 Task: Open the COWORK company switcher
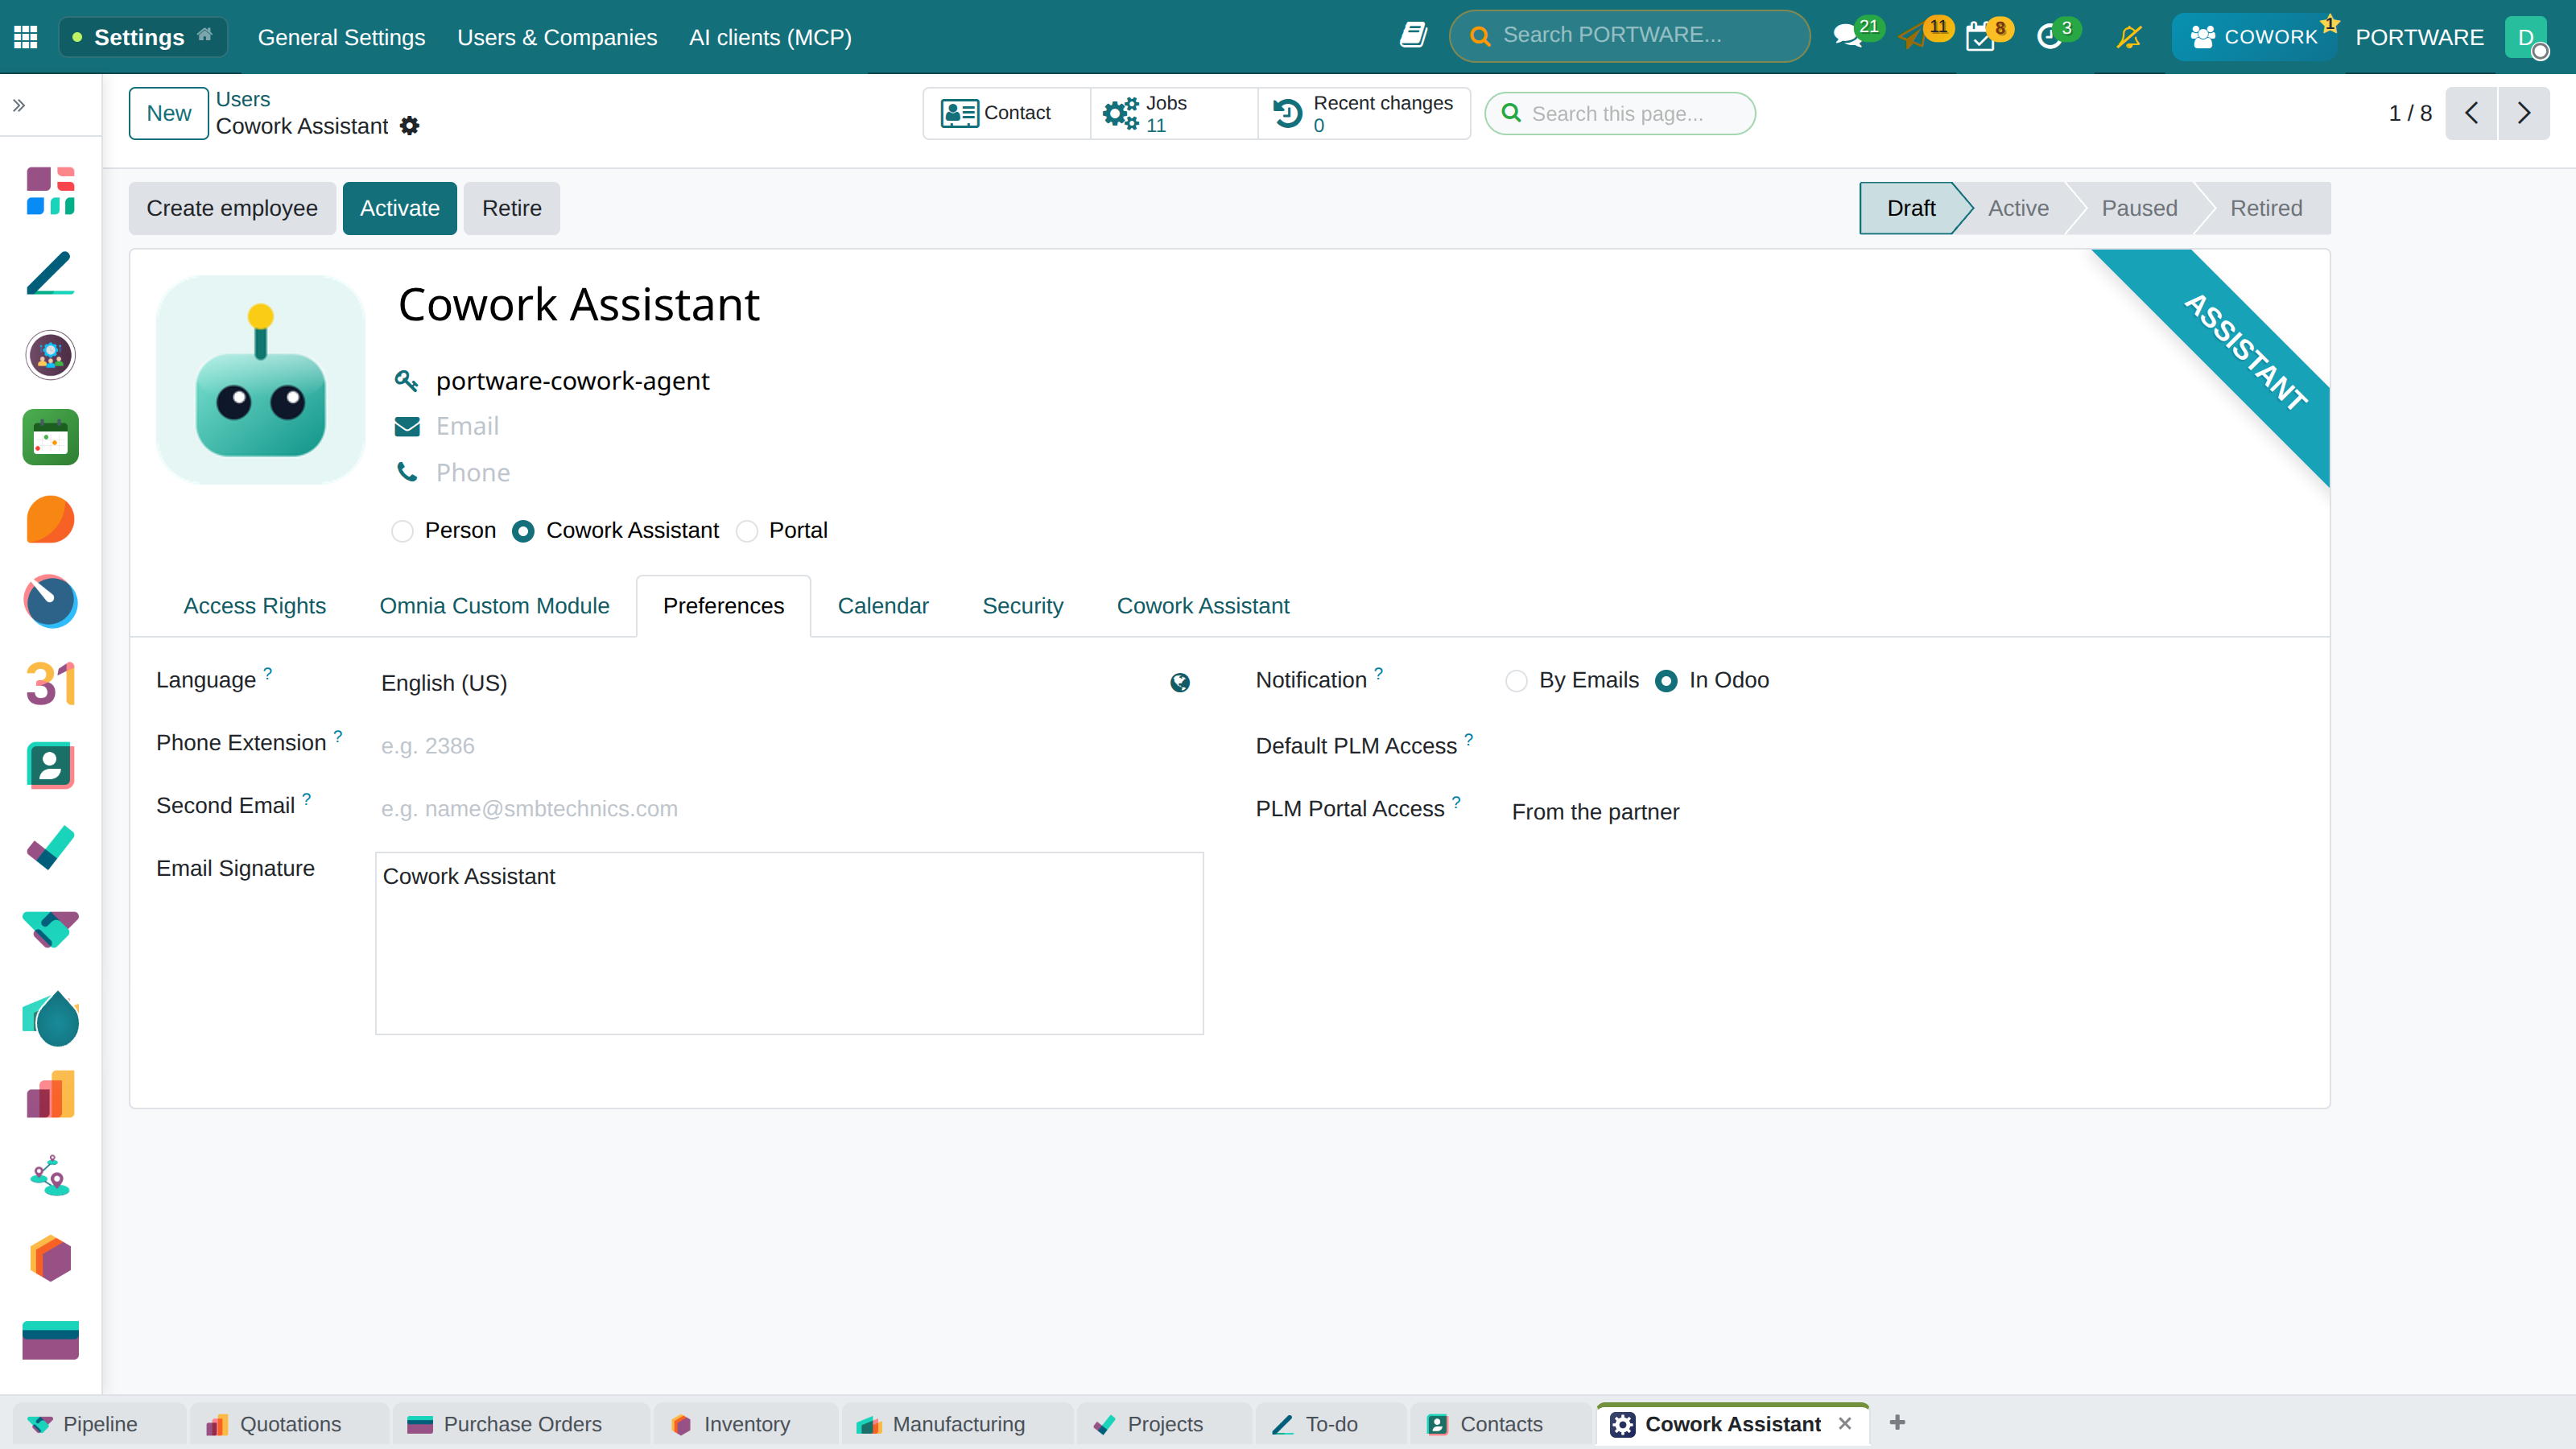2253,37
